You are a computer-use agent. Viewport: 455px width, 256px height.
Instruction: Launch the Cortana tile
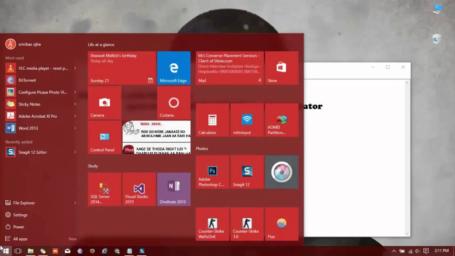coord(174,102)
